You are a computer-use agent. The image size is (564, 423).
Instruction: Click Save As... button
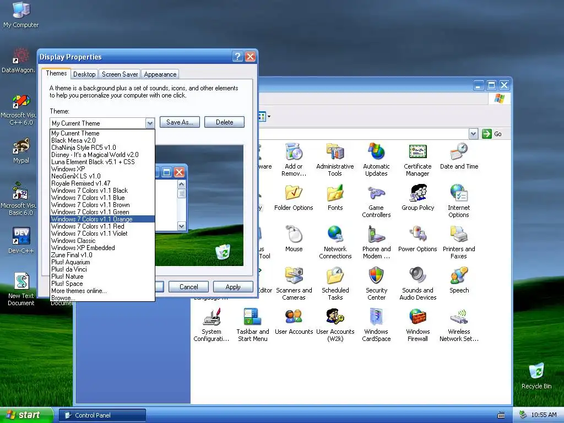click(180, 122)
